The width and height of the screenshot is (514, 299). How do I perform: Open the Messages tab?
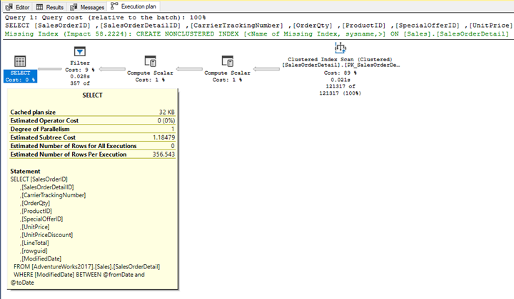87,7
